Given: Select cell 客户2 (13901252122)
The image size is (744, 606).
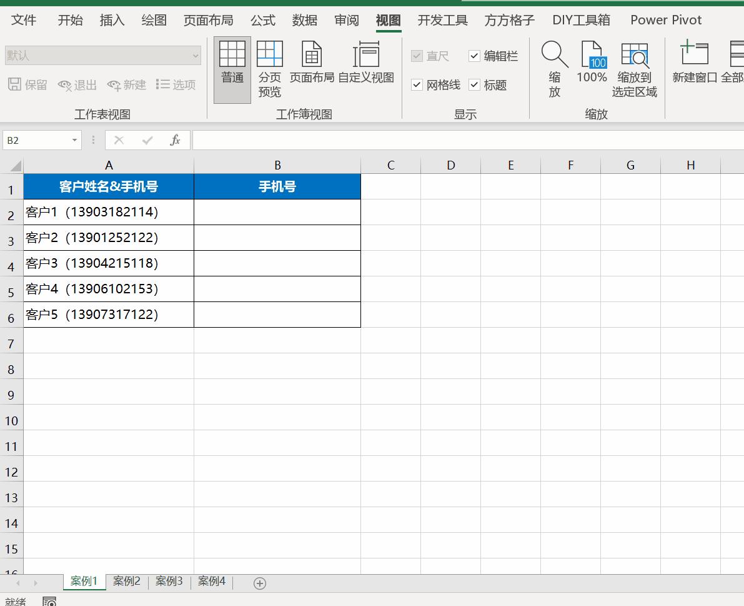Looking at the screenshot, I should tap(109, 238).
